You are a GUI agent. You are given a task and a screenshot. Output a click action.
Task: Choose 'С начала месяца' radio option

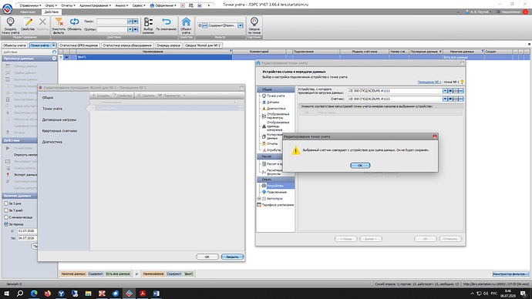coord(6,217)
